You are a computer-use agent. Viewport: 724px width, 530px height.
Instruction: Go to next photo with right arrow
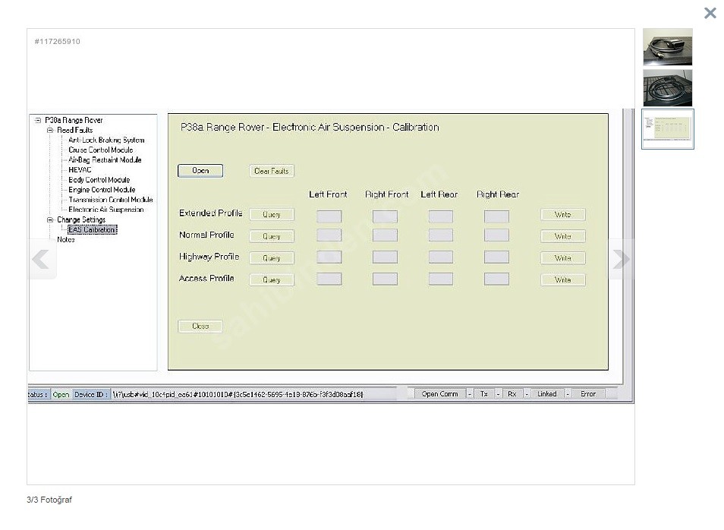(621, 260)
